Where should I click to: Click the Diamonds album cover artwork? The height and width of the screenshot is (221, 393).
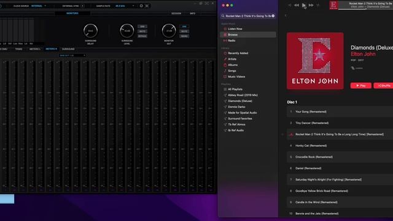[x=315, y=61]
